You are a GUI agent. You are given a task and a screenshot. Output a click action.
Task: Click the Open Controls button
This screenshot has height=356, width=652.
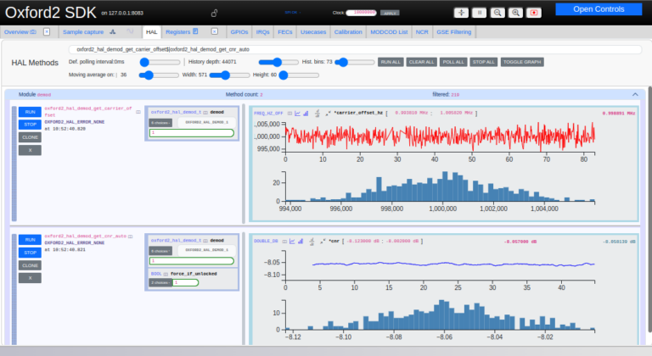coord(599,9)
